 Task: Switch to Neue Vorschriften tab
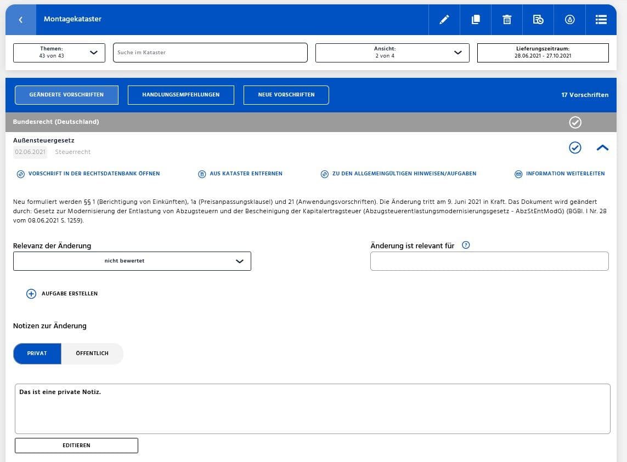click(x=286, y=95)
